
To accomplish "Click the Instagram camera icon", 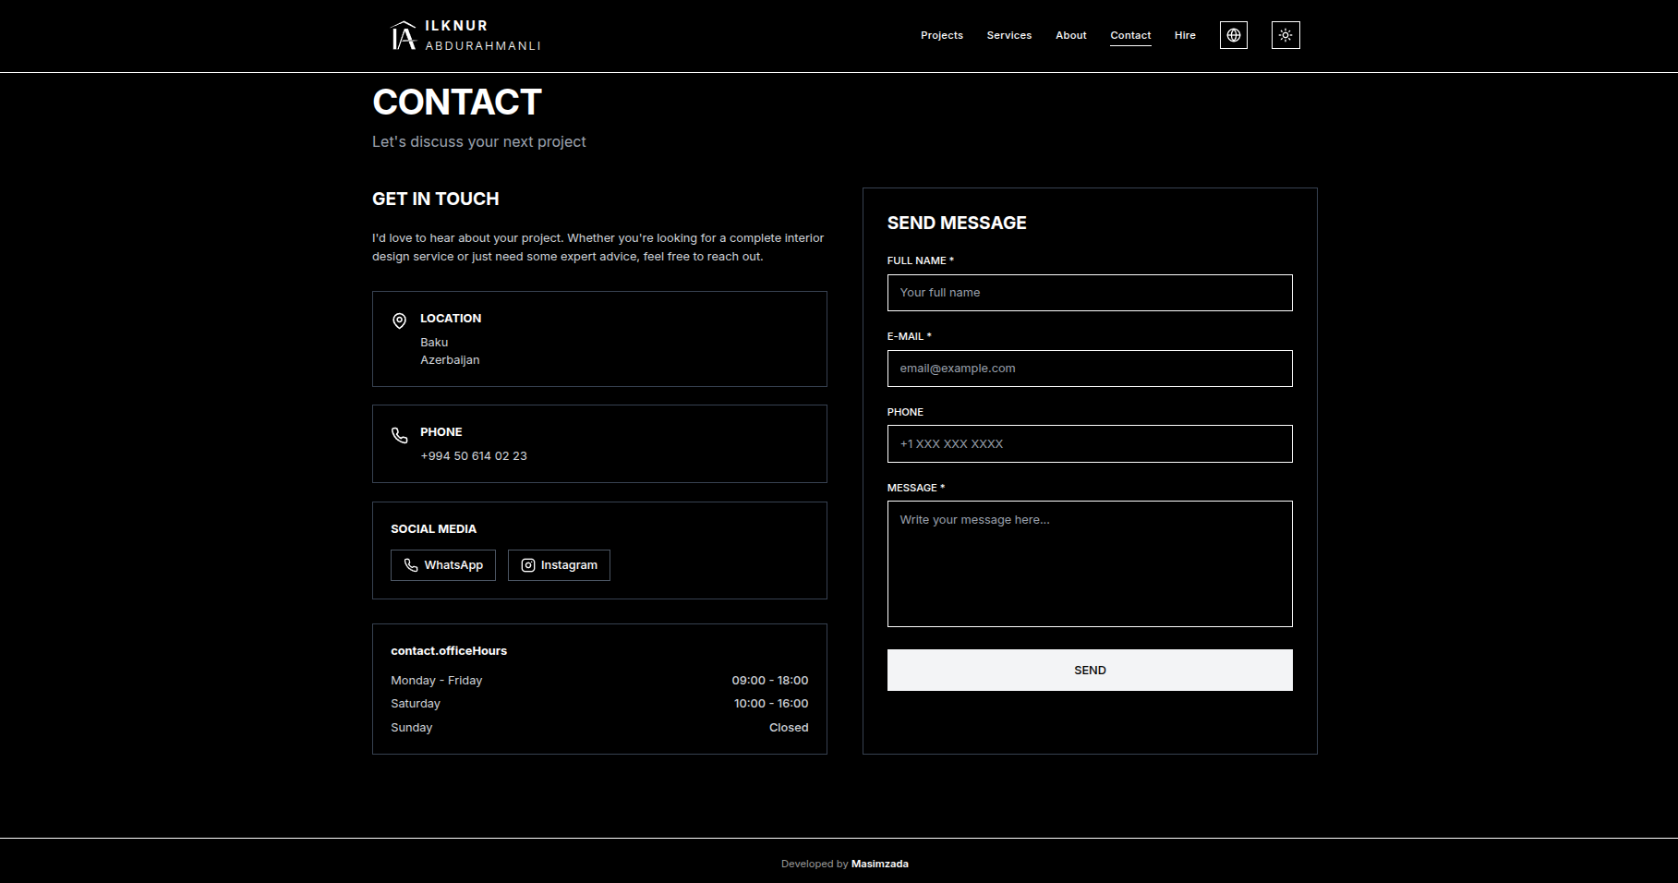I will [x=528, y=565].
